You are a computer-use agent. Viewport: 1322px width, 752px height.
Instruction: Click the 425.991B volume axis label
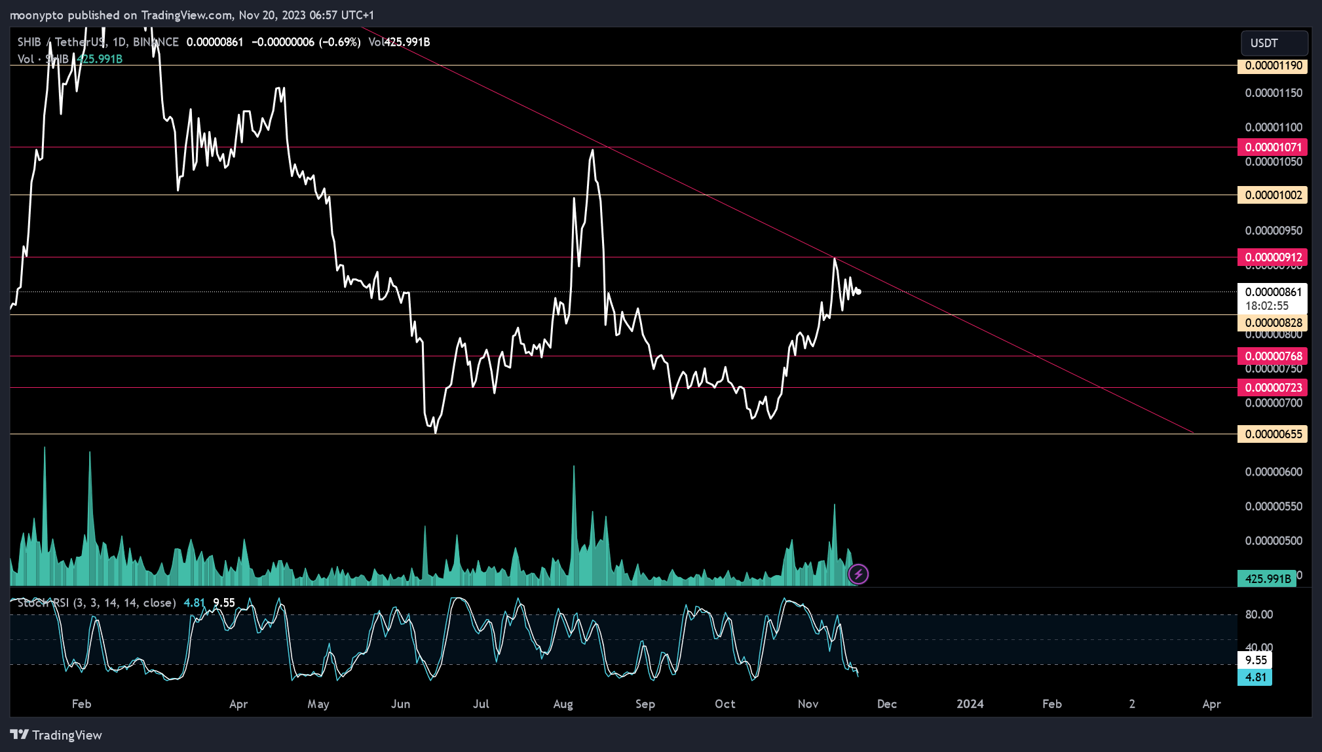[1267, 579]
